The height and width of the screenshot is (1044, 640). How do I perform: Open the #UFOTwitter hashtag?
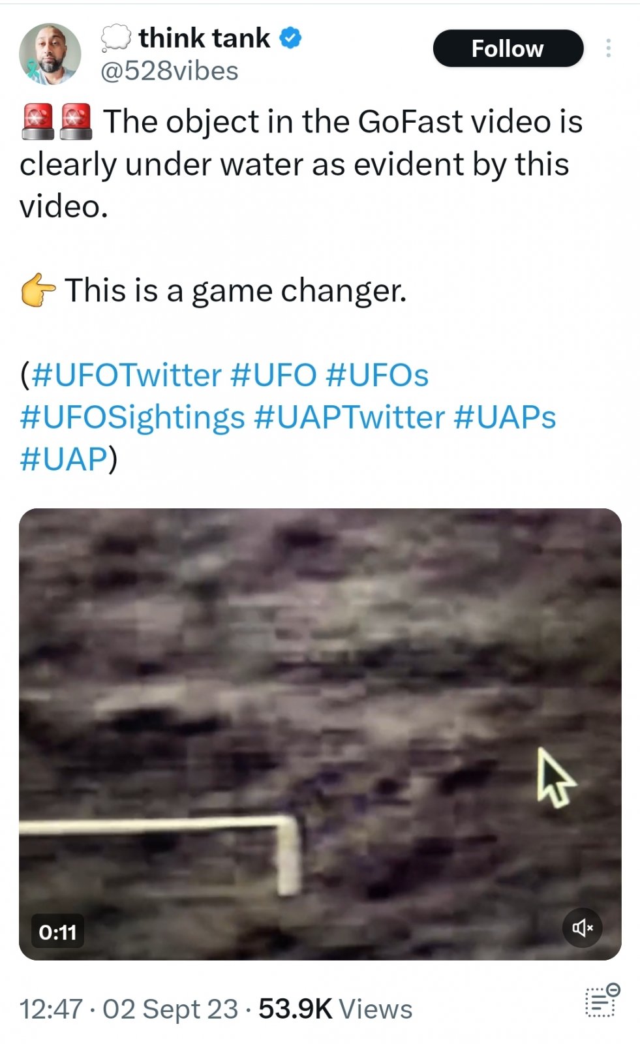point(126,375)
